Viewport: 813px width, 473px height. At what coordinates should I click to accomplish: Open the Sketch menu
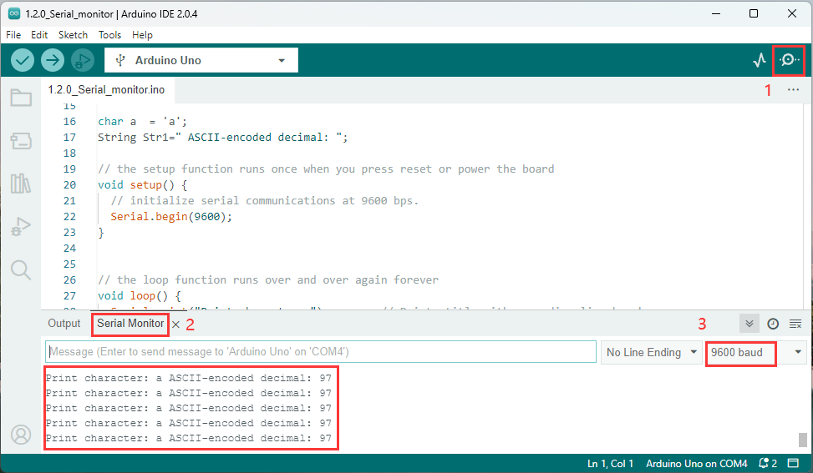(73, 35)
